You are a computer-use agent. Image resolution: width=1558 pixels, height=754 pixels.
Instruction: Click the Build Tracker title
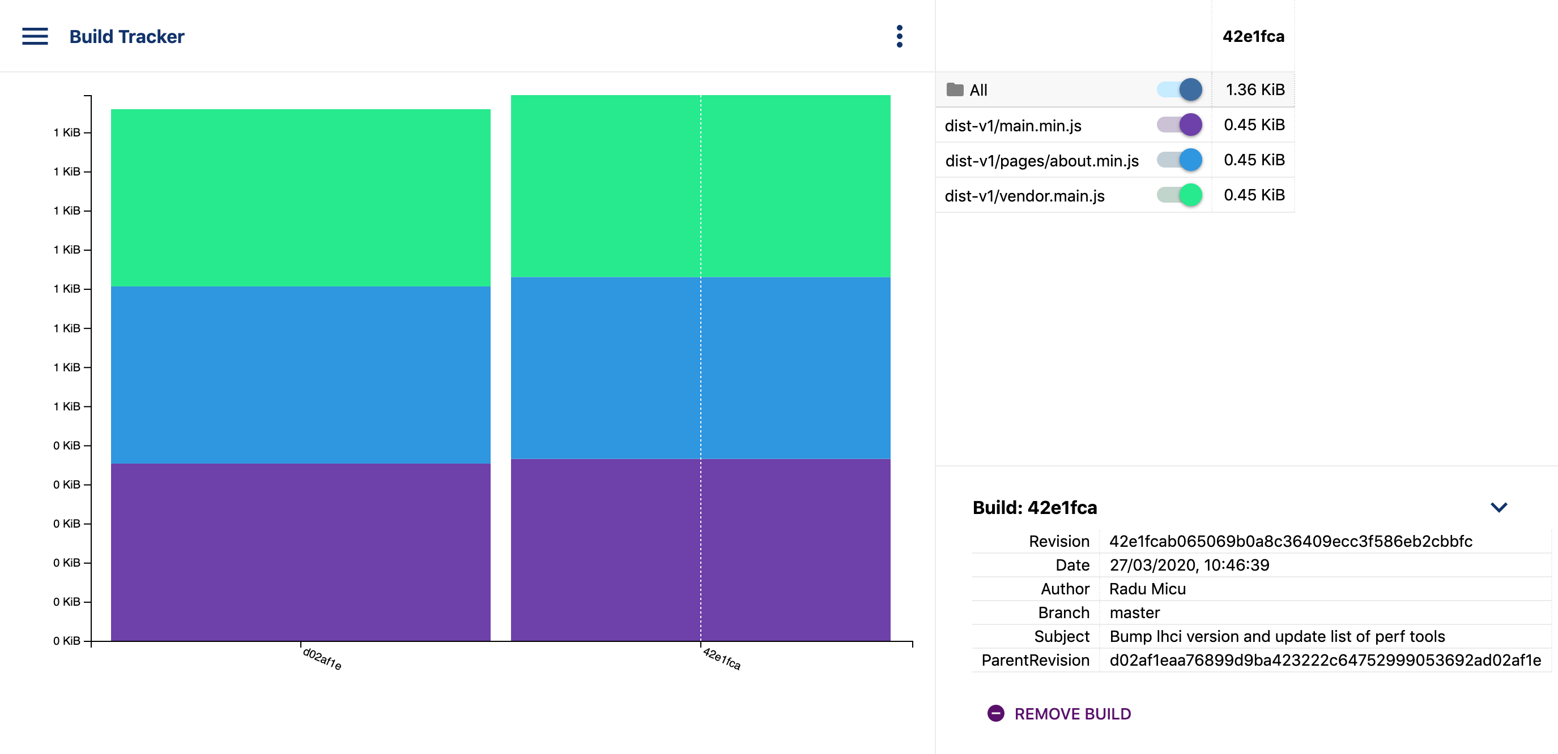(x=126, y=36)
